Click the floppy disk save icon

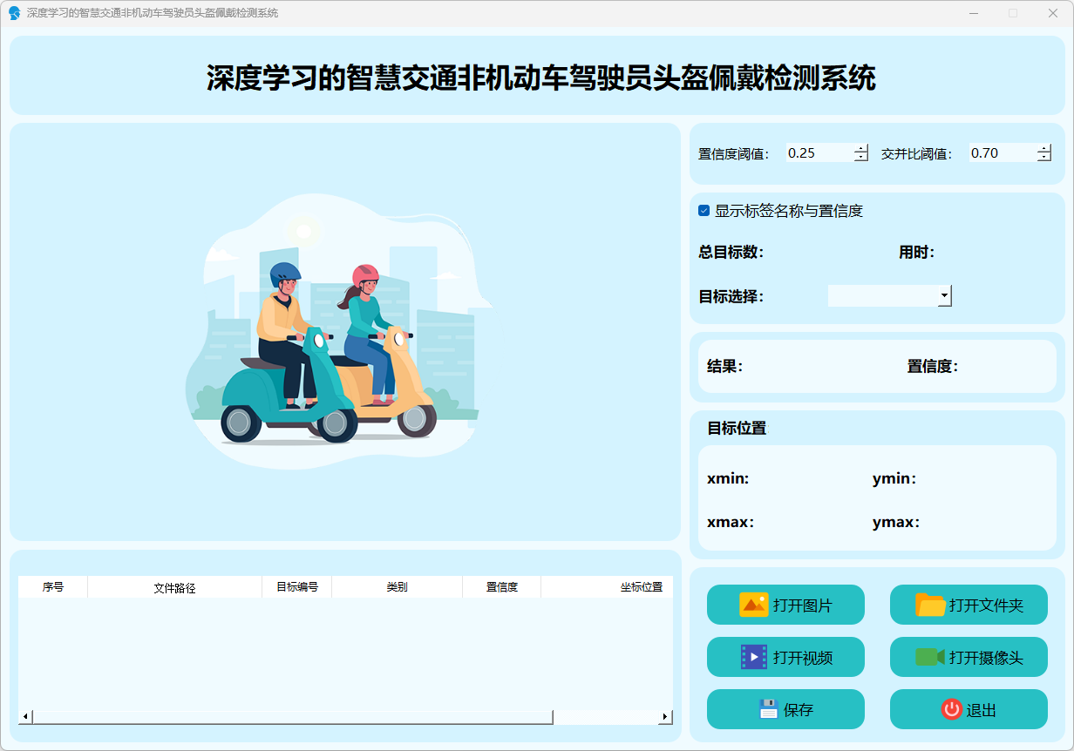768,709
